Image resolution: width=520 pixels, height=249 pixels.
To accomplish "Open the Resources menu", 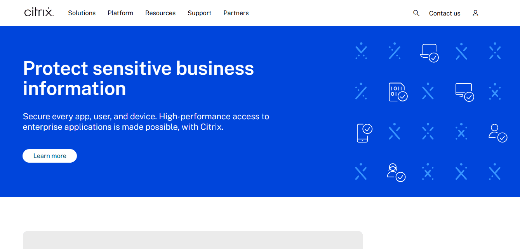I will click(160, 13).
